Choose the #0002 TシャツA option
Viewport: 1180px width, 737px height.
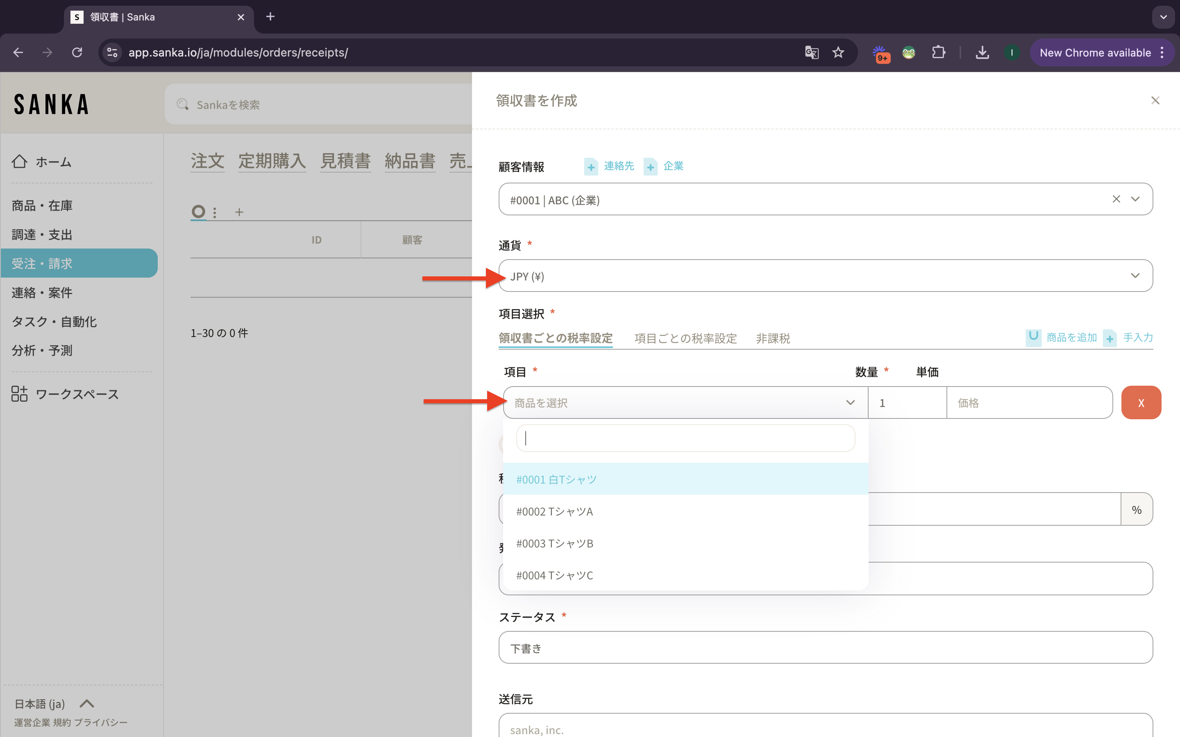[x=554, y=511]
